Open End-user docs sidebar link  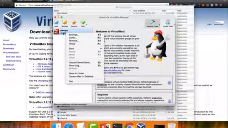[x=13, y=57]
